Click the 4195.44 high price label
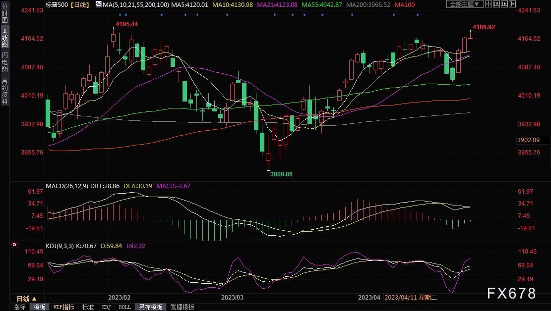The width and height of the screenshot is (551, 311). [126, 24]
